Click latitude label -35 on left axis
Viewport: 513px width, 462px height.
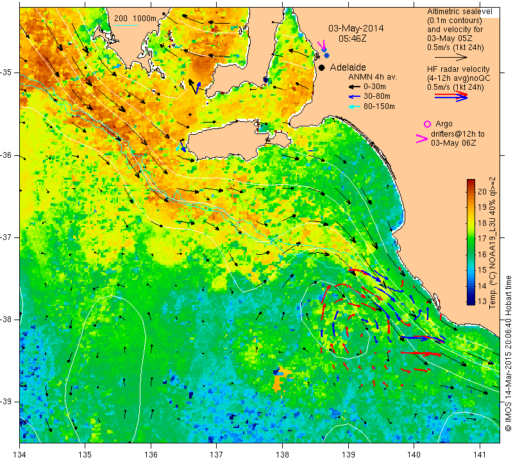pos(6,73)
